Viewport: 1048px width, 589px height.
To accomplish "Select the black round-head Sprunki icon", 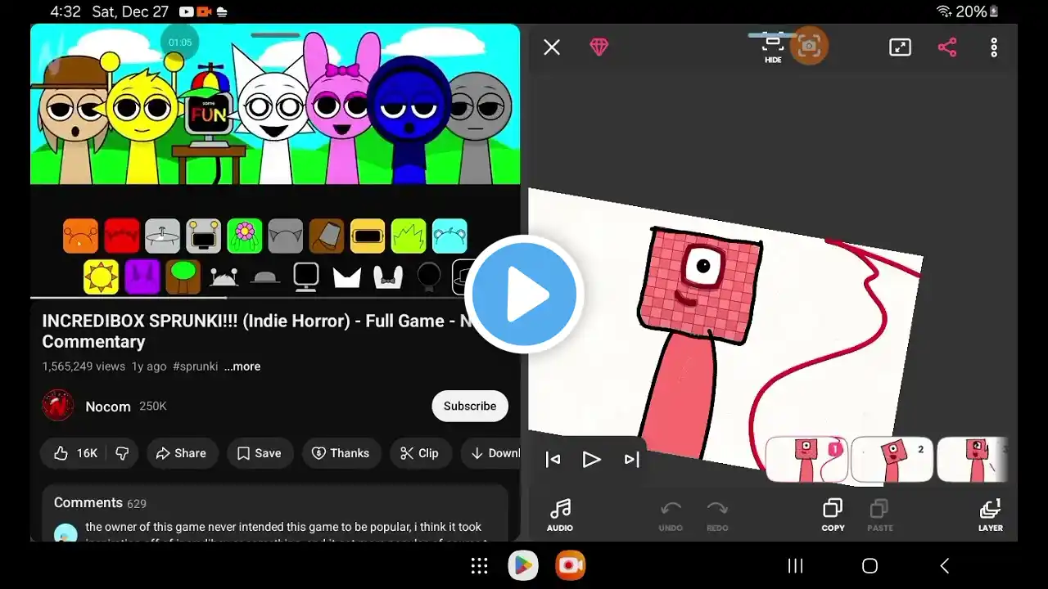I will (429, 277).
